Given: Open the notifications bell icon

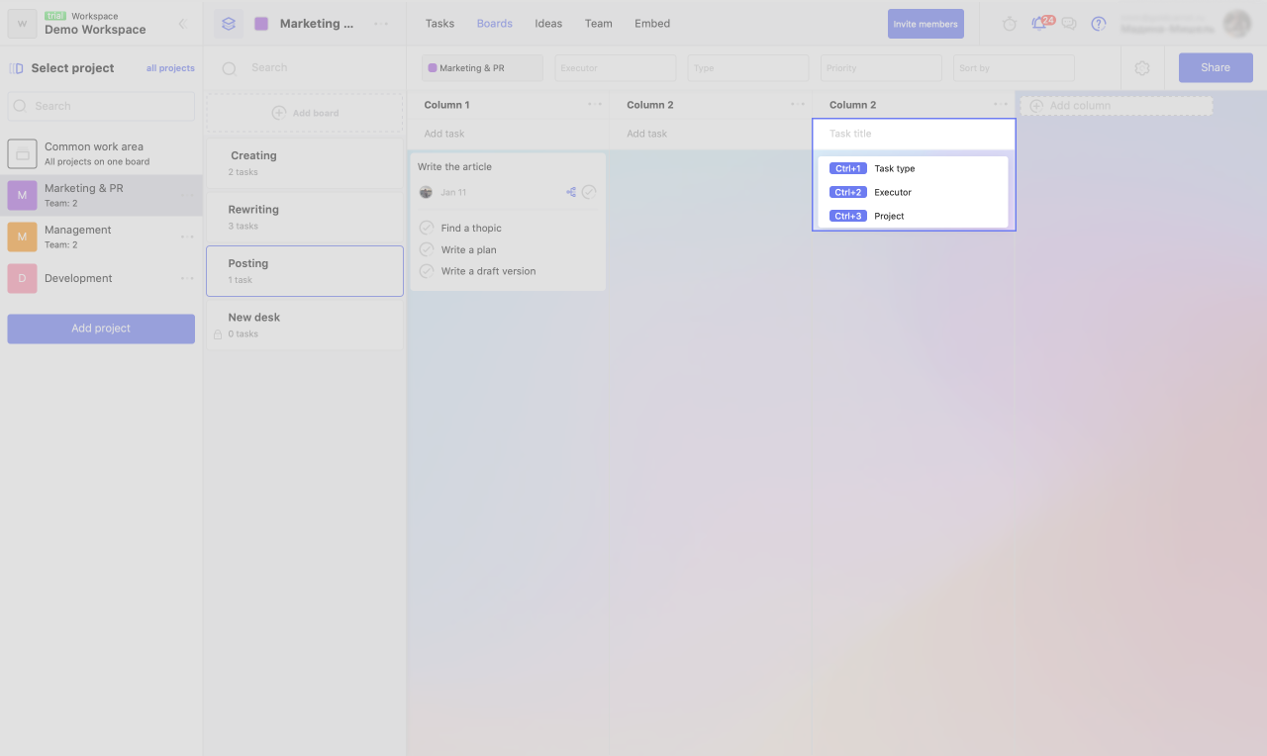Looking at the screenshot, I should (1038, 24).
